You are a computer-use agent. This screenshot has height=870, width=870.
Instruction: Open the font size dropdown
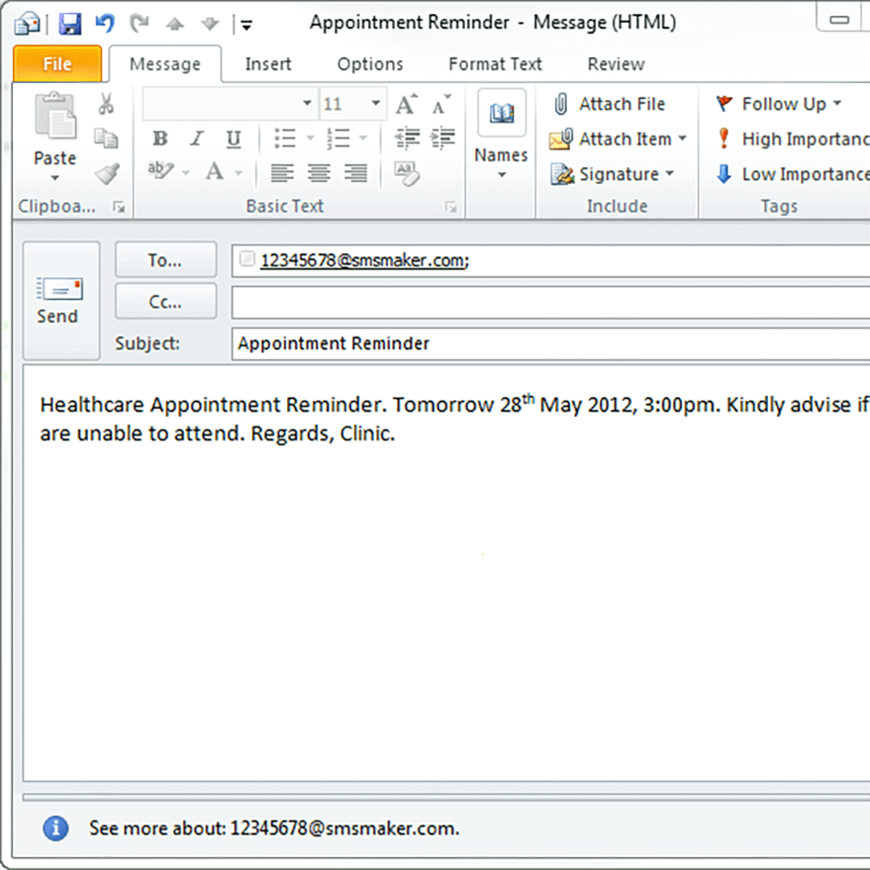click(x=376, y=103)
